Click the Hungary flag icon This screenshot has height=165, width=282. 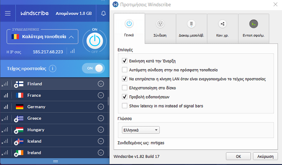pyautogui.click(x=19, y=130)
